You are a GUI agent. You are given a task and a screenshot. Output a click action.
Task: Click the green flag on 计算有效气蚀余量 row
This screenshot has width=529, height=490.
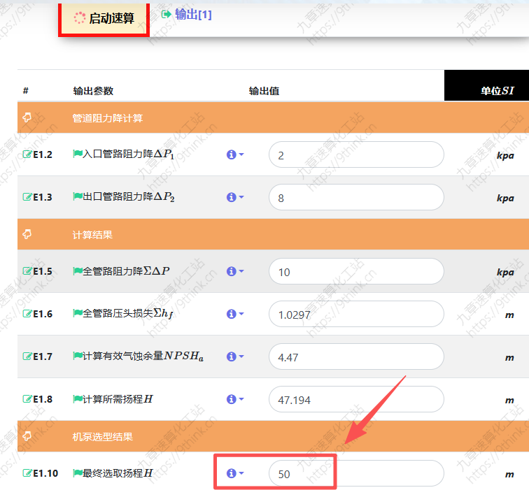pos(78,356)
